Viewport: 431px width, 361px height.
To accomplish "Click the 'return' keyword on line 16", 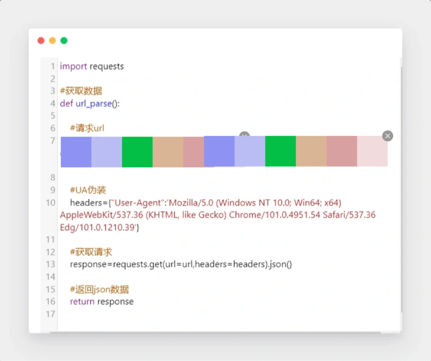I will pos(82,302).
